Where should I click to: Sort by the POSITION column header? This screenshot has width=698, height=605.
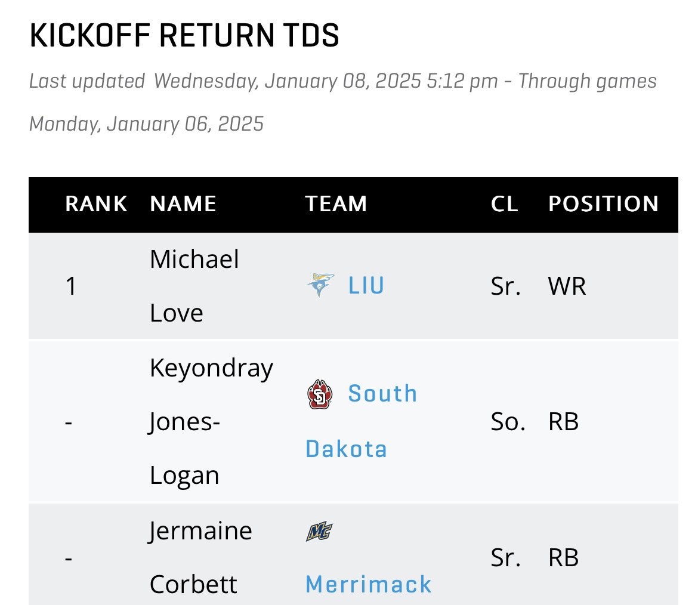point(603,204)
